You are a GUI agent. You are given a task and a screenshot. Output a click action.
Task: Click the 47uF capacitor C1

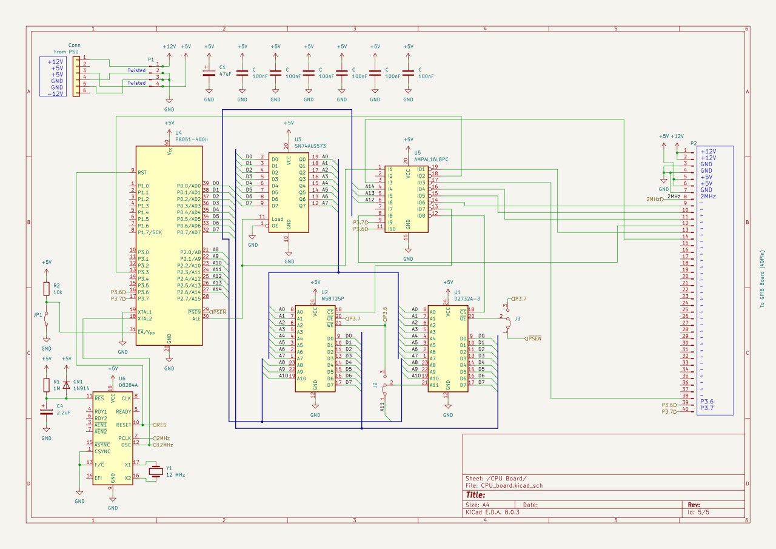[209, 73]
